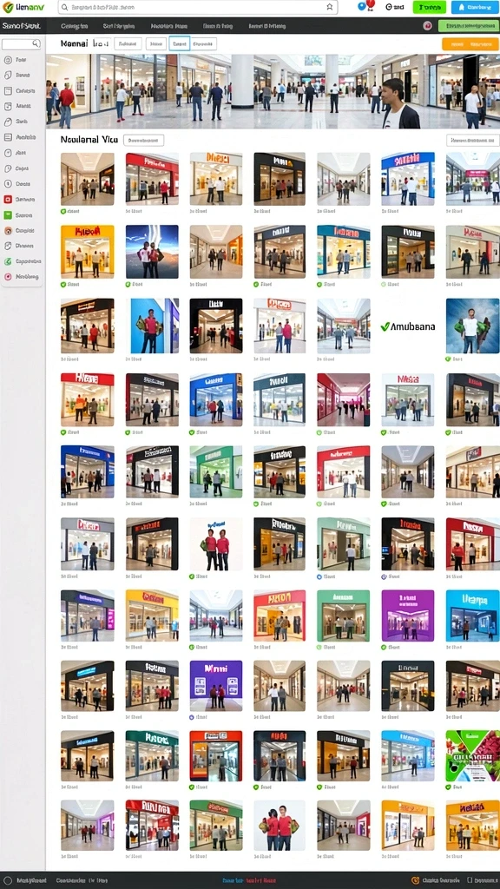
Task: Click the star icon in the top search bar
Action: coord(329,7)
